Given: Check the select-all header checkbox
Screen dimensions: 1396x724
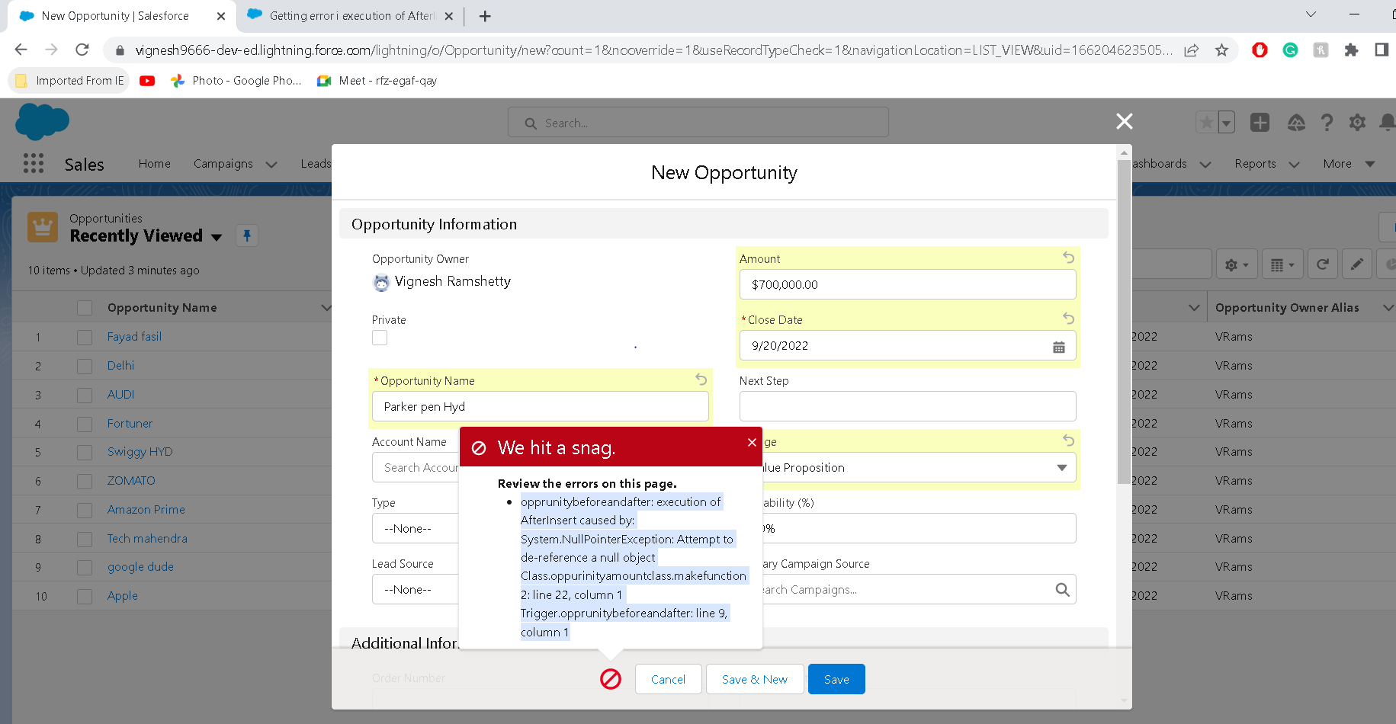Looking at the screenshot, I should click(85, 308).
